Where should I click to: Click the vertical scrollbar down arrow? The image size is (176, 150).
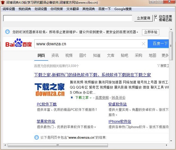(x=171, y=141)
